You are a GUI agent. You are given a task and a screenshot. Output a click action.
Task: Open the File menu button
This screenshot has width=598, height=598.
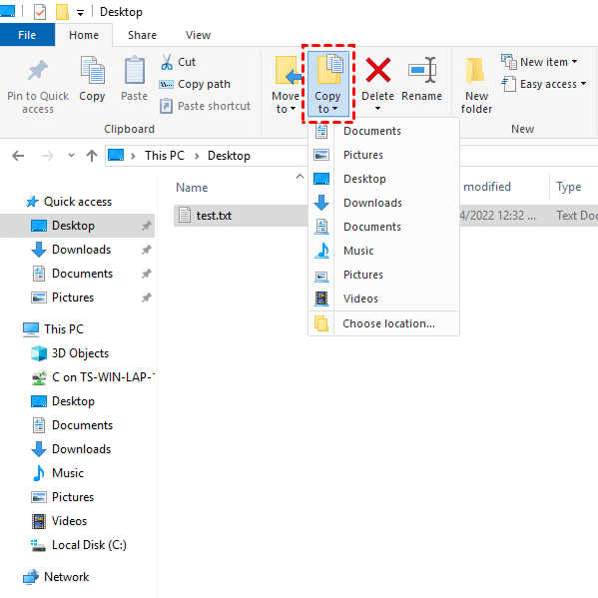pos(27,35)
